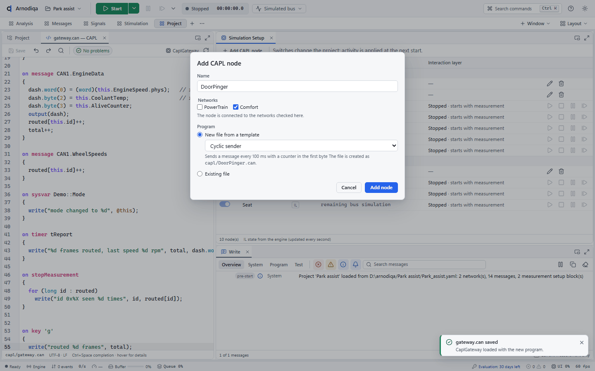Clear the Write panel with the eraser icon
Viewport: 595px width, 371px height.
pyautogui.click(x=585, y=265)
